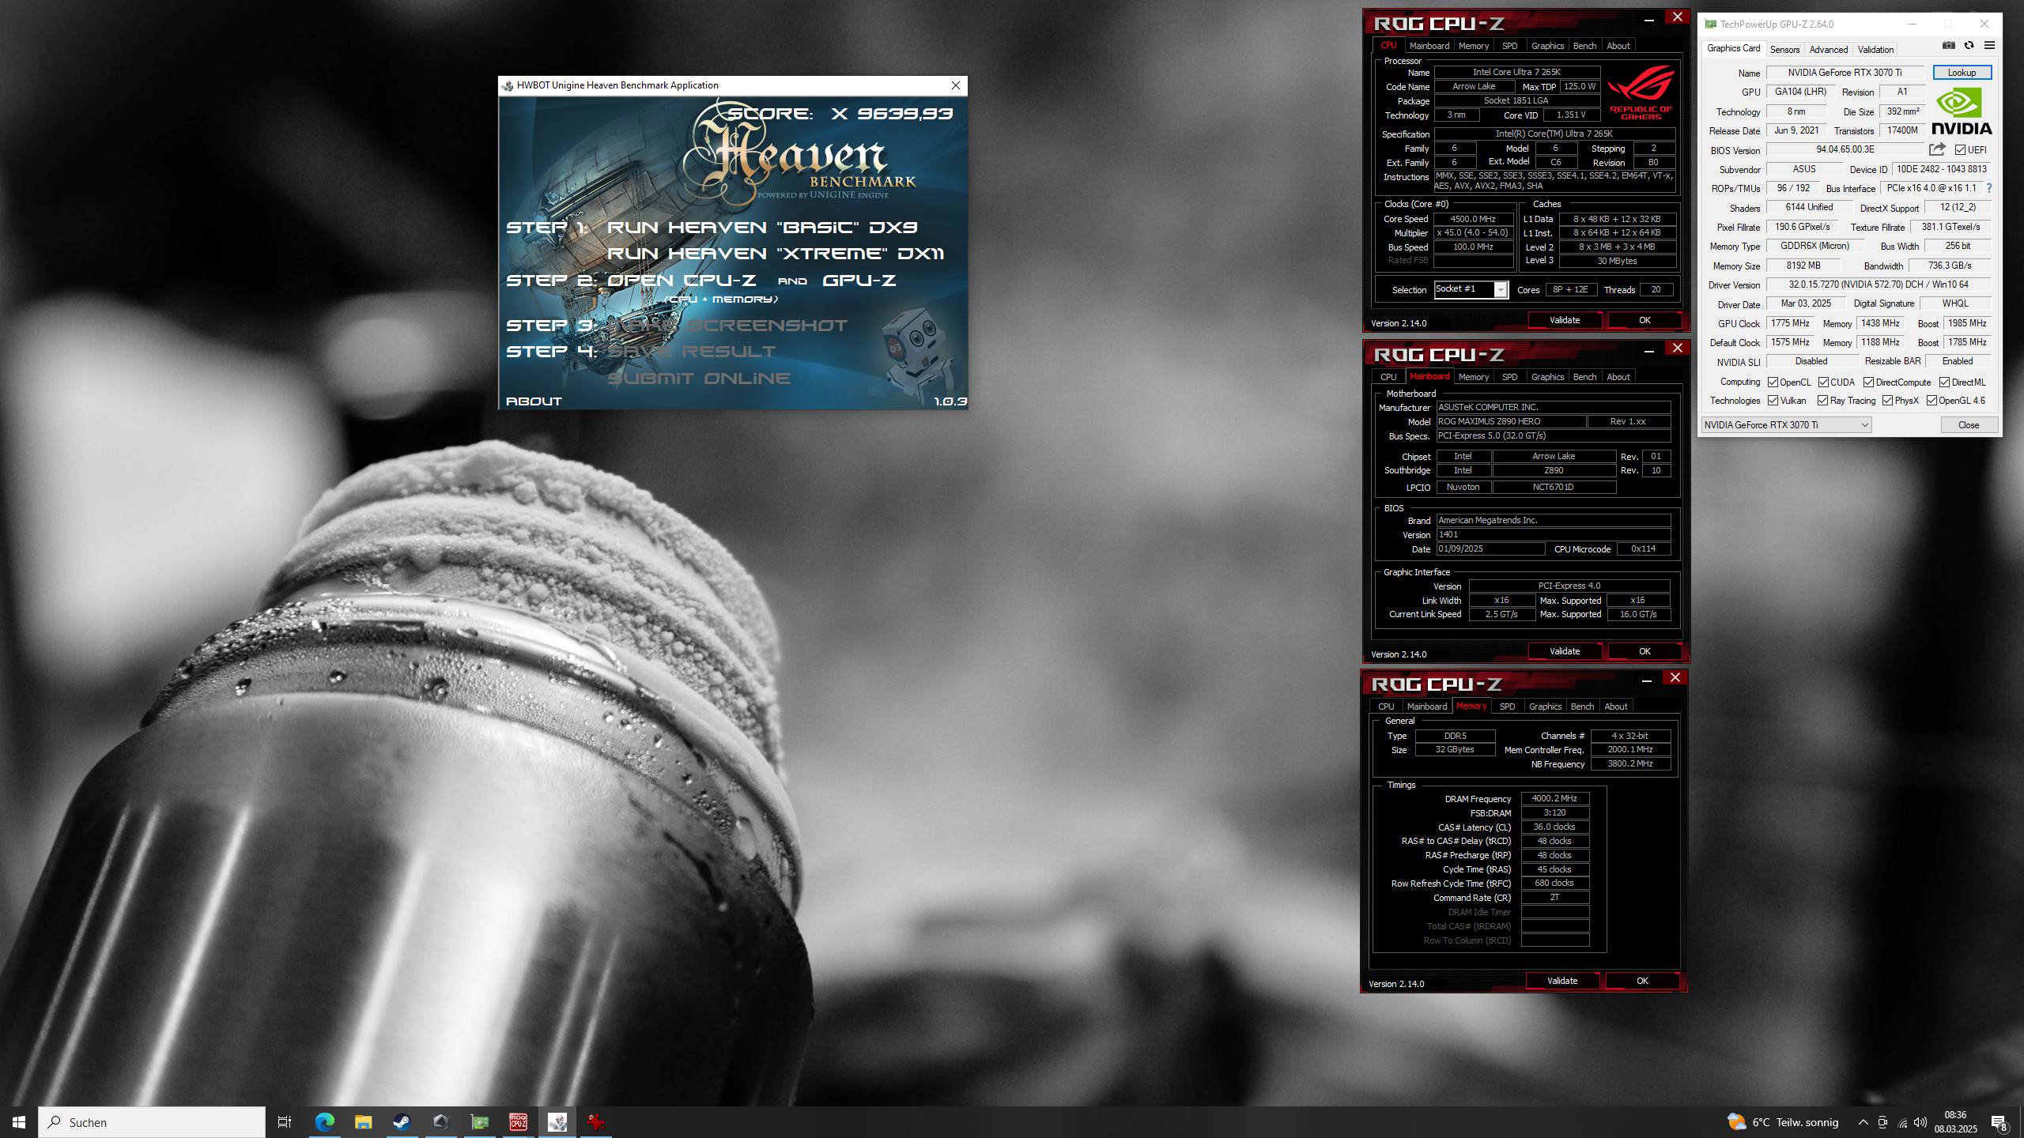The height and width of the screenshot is (1138, 2024).
Task: Click the DRAM Frequency value 4000.2 MHz
Action: point(1554,798)
